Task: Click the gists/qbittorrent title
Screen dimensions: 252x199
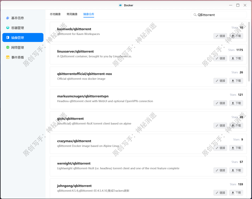Action: [70, 119]
